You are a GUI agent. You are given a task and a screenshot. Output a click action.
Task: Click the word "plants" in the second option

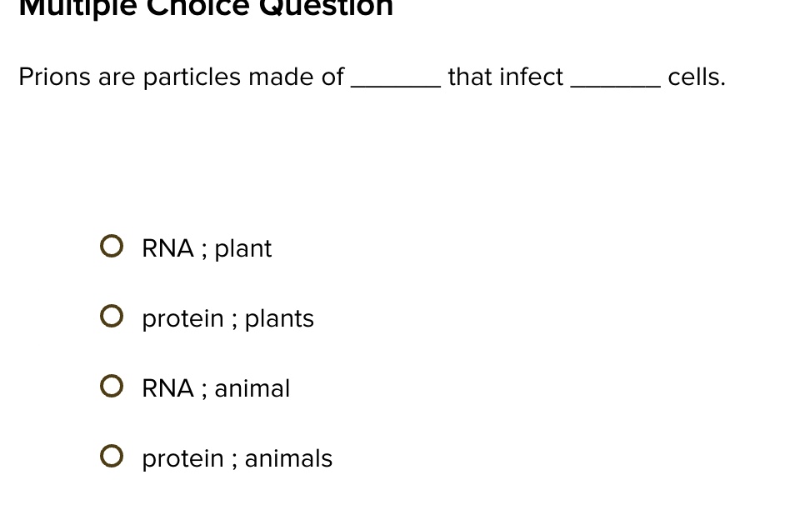(279, 319)
